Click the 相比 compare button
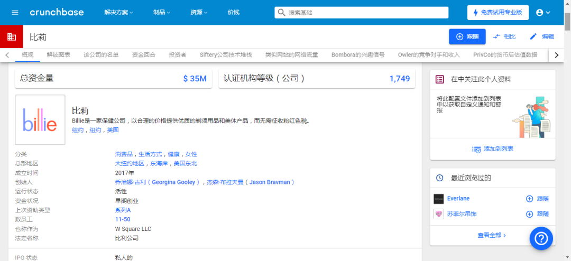571x261 pixels. (x=504, y=36)
